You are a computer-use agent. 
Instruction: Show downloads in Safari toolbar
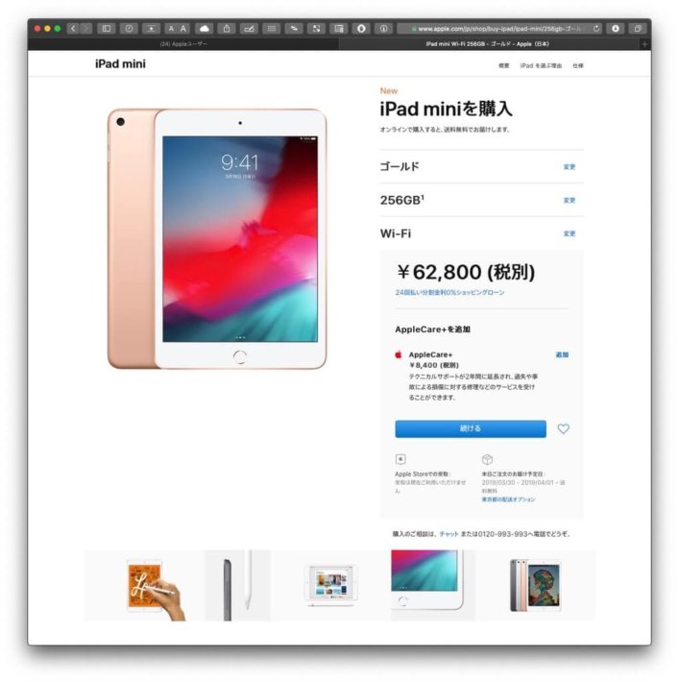[x=615, y=29]
